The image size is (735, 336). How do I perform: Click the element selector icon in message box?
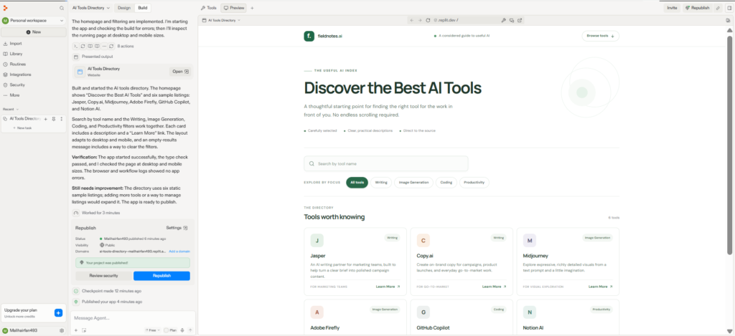coord(84,330)
